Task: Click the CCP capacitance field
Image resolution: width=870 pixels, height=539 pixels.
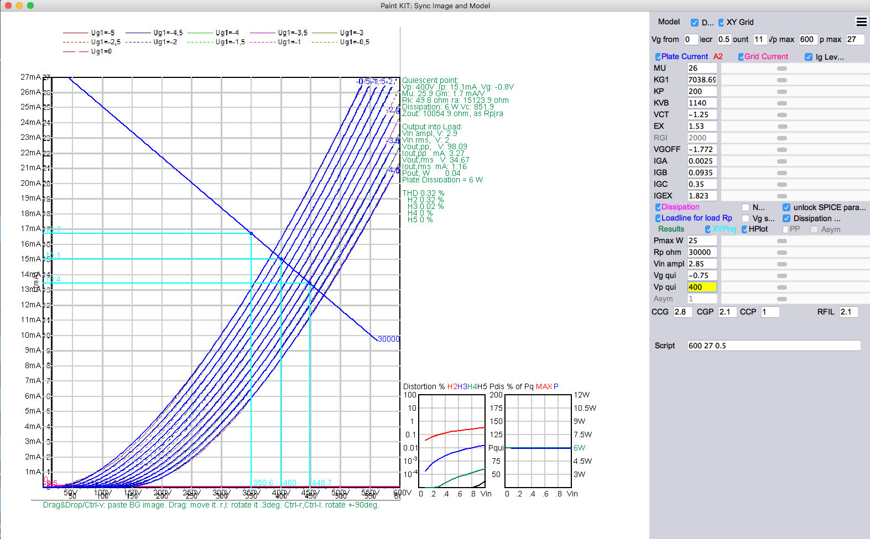Action: tap(770, 312)
